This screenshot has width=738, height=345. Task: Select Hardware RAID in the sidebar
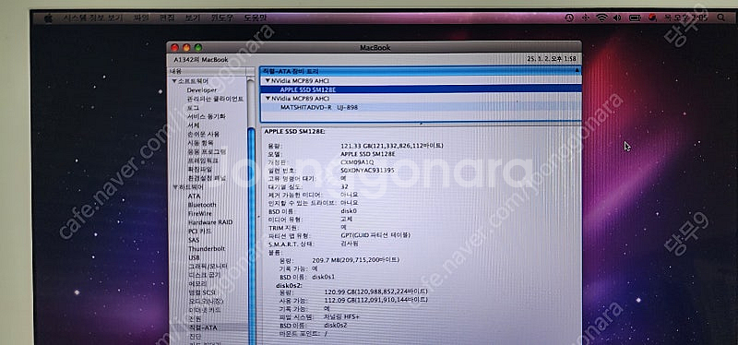(210, 222)
